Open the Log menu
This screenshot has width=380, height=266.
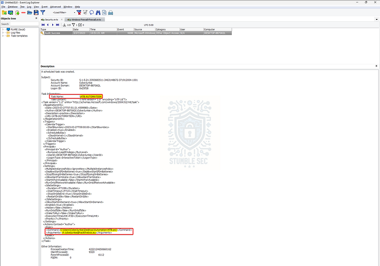coord(29,7)
